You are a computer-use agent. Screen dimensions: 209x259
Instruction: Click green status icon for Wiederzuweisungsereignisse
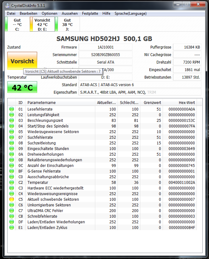coord(12,194)
